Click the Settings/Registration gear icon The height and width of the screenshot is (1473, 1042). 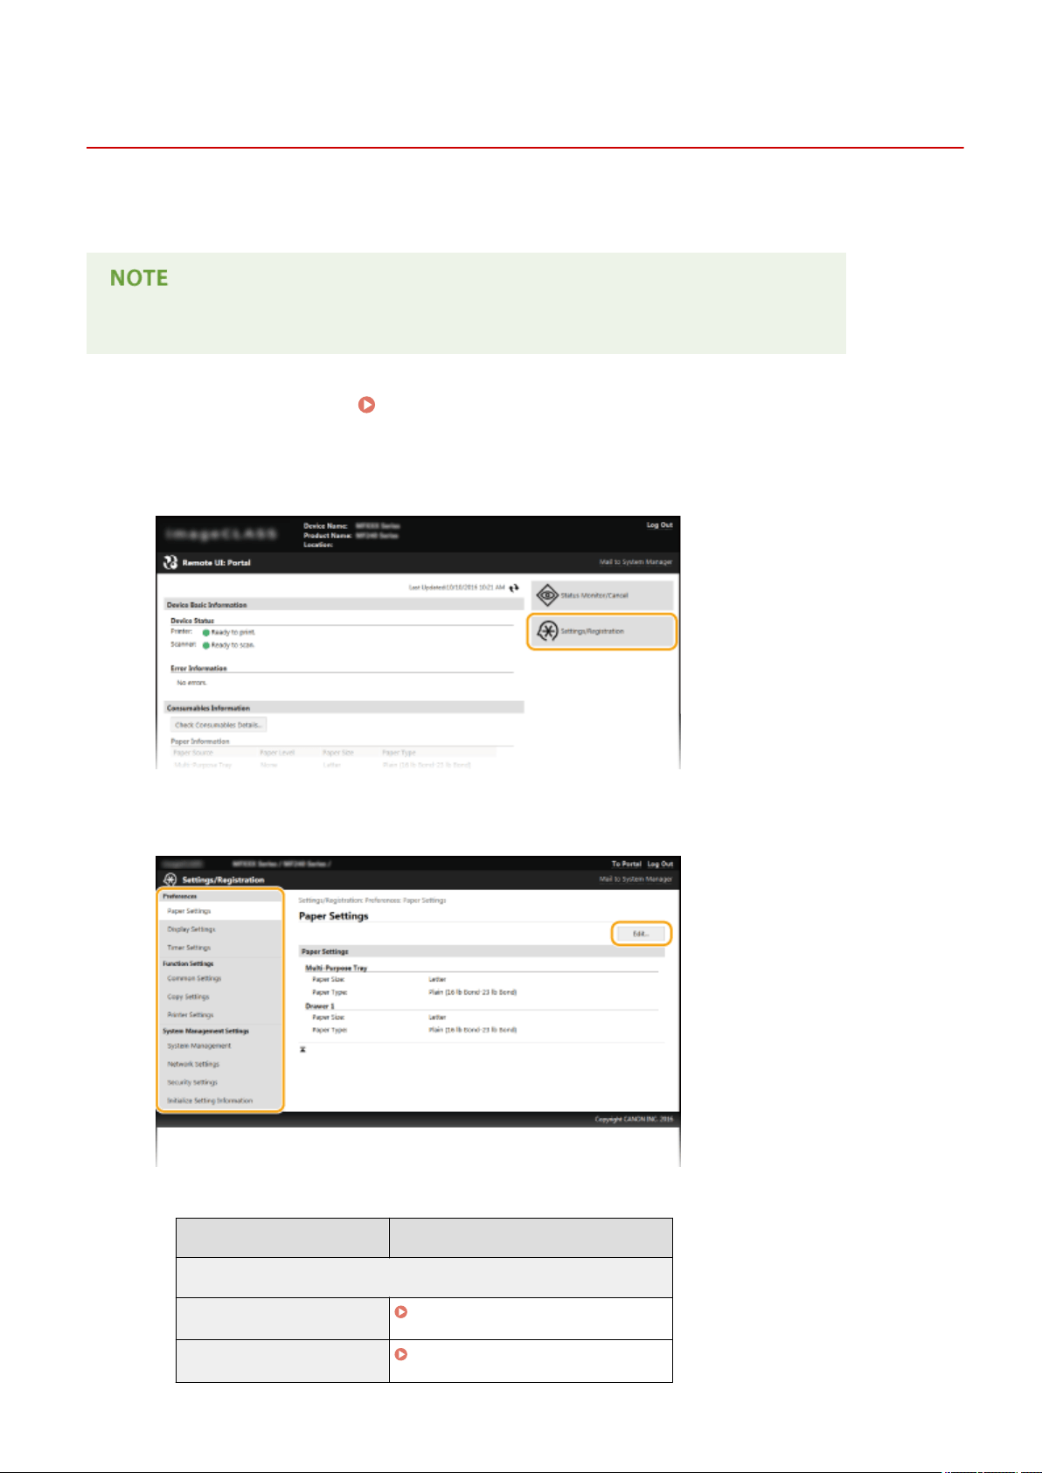pos(547,631)
